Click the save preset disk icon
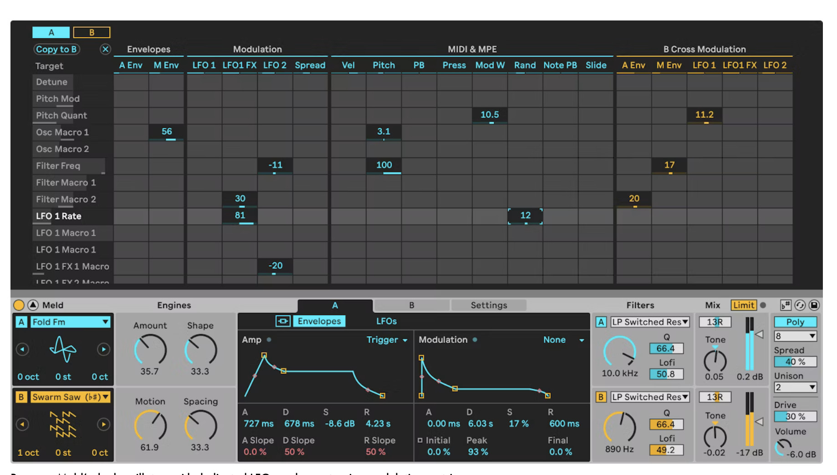This screenshot has width=837, height=475. point(814,305)
